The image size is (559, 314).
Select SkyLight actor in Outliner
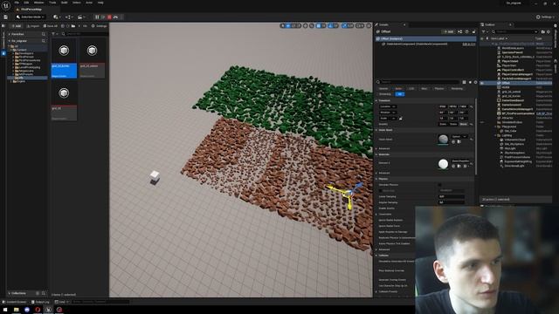(x=510, y=148)
